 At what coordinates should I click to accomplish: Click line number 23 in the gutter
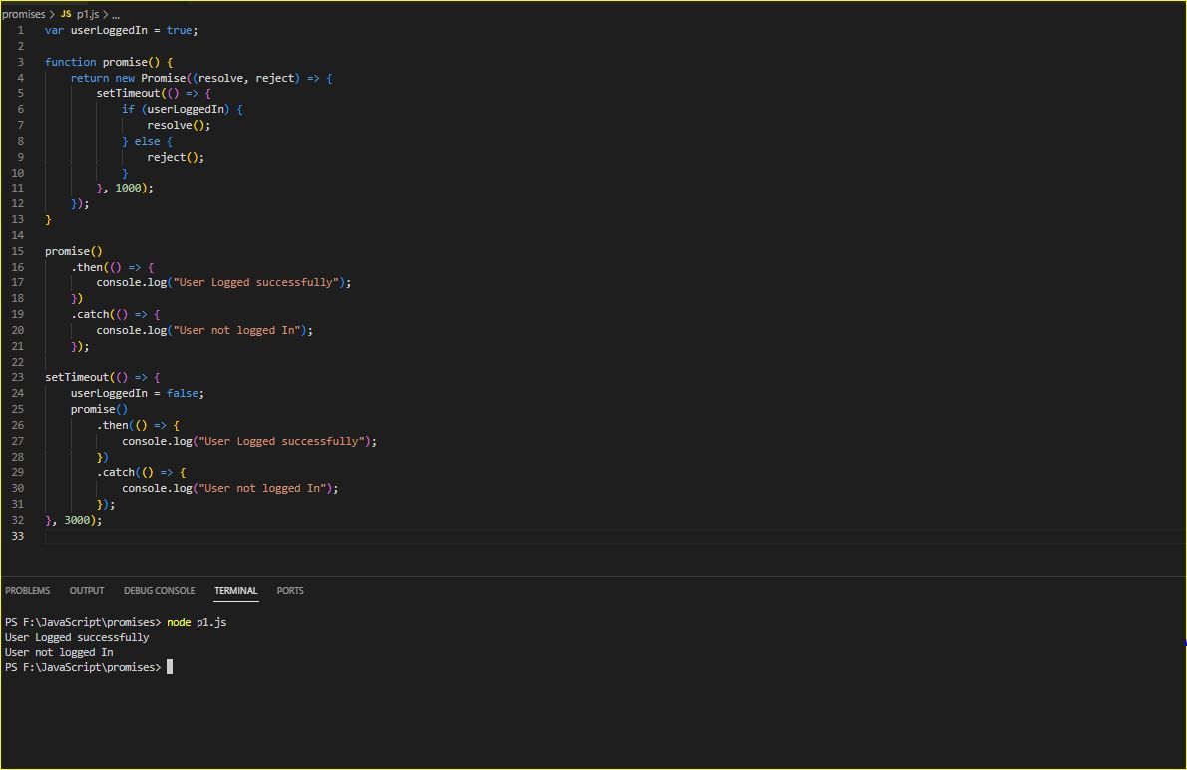pyautogui.click(x=18, y=377)
